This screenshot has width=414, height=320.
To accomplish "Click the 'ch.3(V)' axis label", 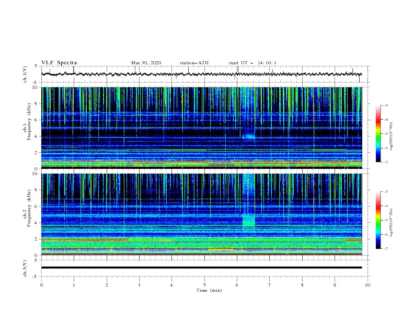I will 25,268.
